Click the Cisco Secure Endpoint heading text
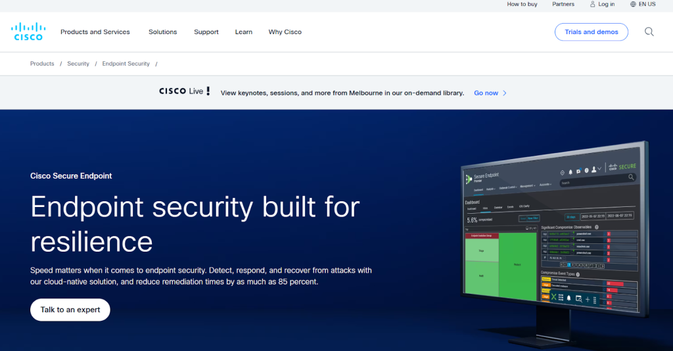This screenshot has width=673, height=351. click(71, 176)
